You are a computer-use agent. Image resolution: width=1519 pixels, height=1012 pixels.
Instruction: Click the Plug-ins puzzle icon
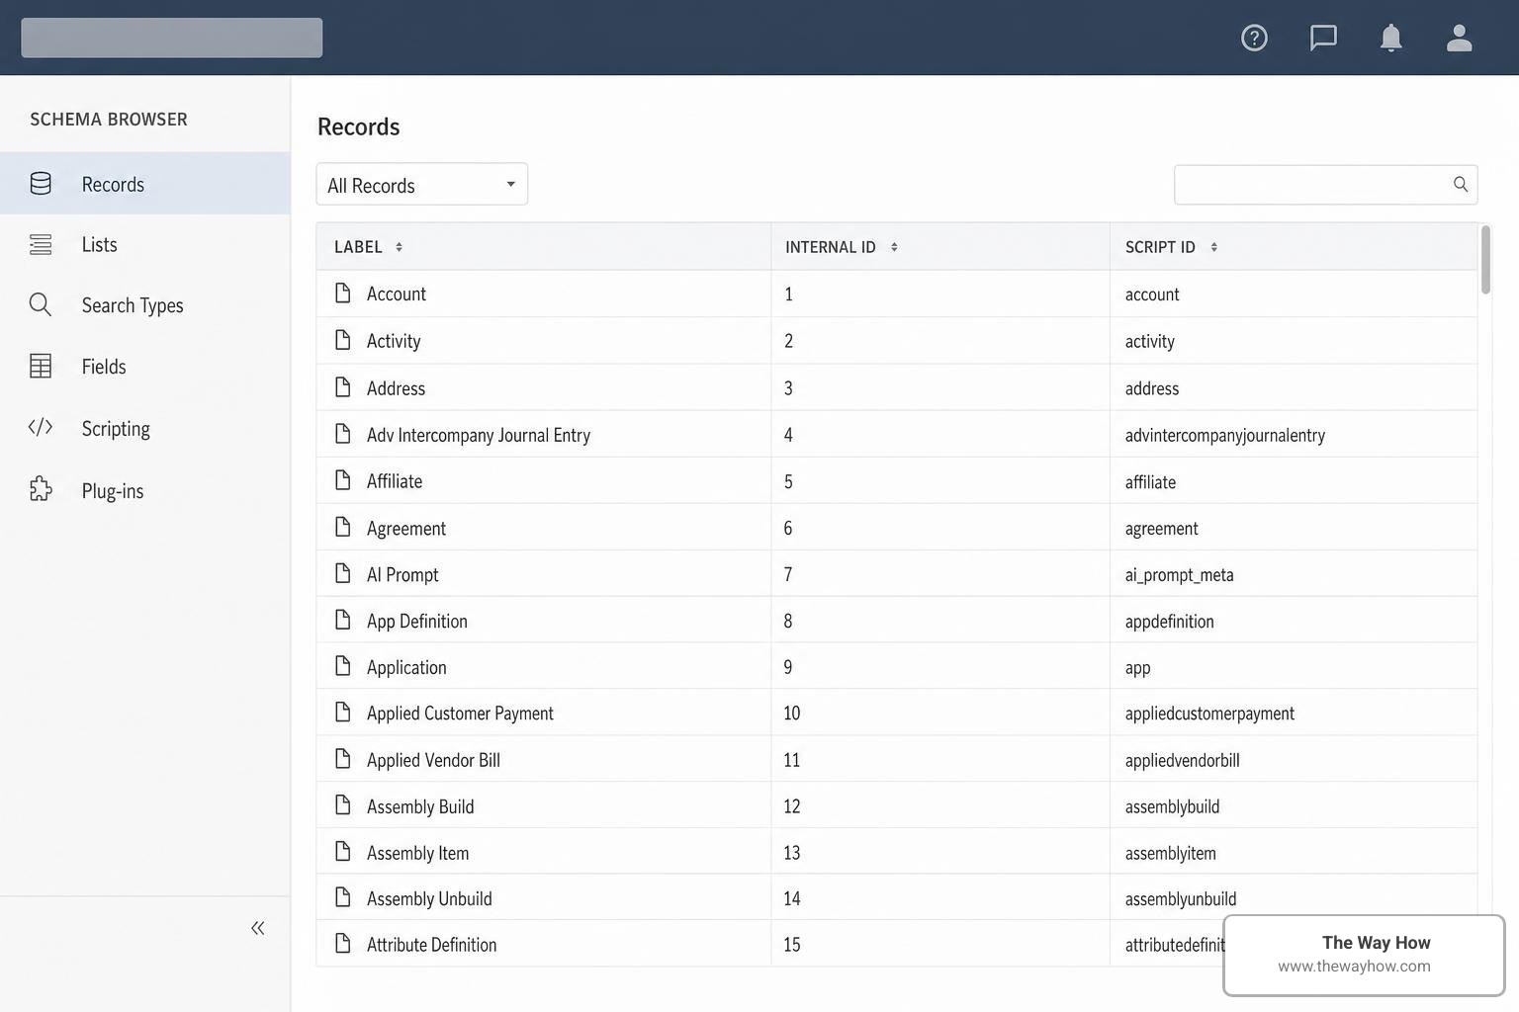coord(41,489)
